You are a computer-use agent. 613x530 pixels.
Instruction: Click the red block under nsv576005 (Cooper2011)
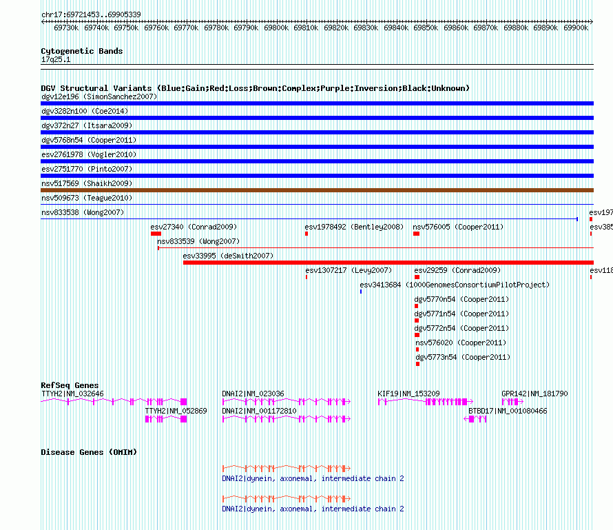pos(416,234)
